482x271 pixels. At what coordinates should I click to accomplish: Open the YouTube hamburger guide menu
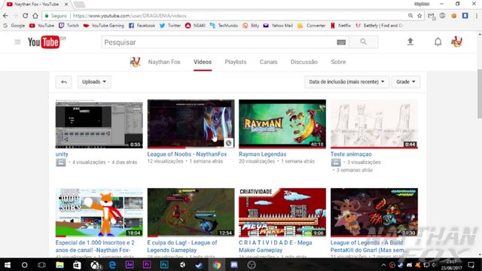tap(17, 42)
